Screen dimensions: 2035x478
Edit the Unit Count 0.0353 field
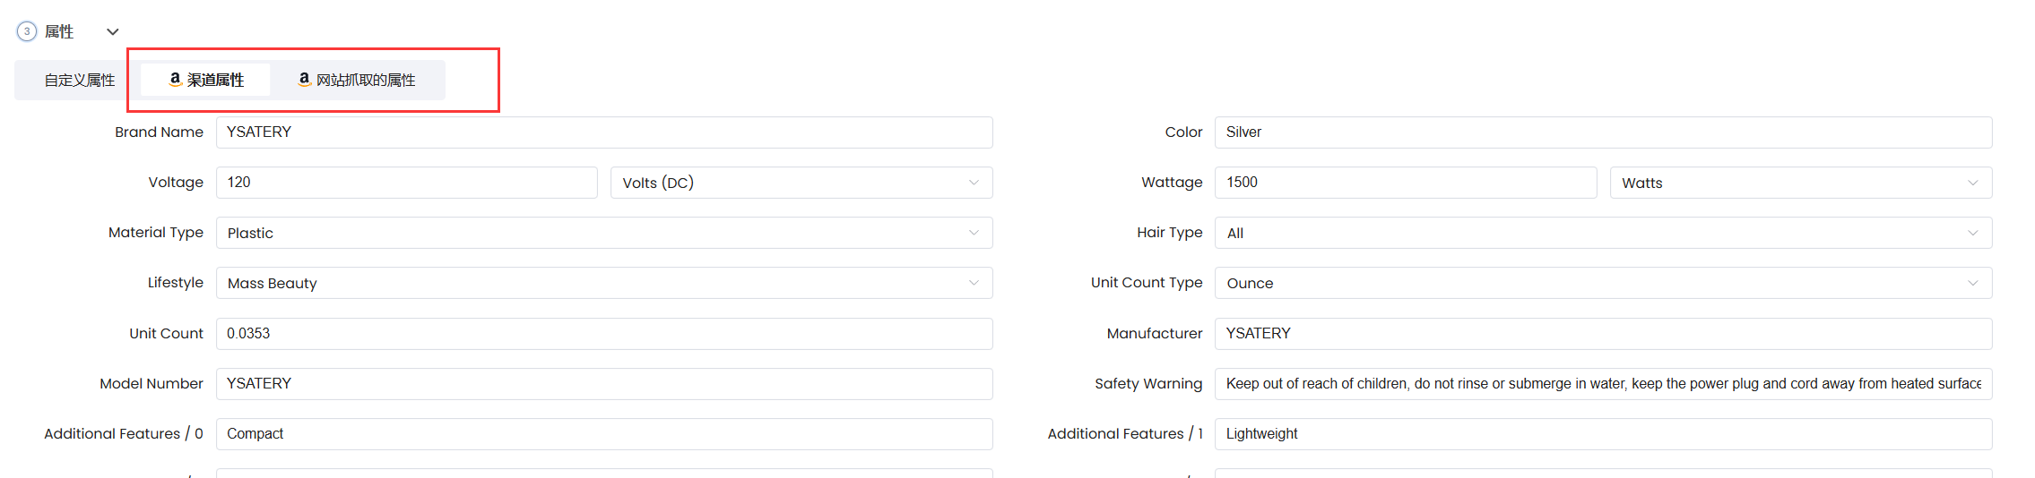(604, 334)
